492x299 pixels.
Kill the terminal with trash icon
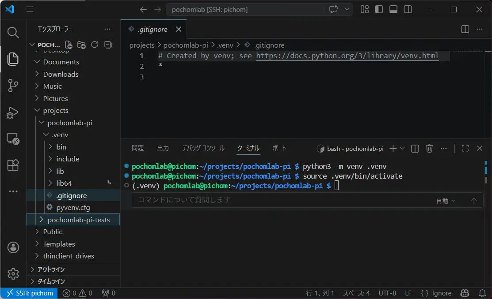pyautogui.click(x=429, y=149)
